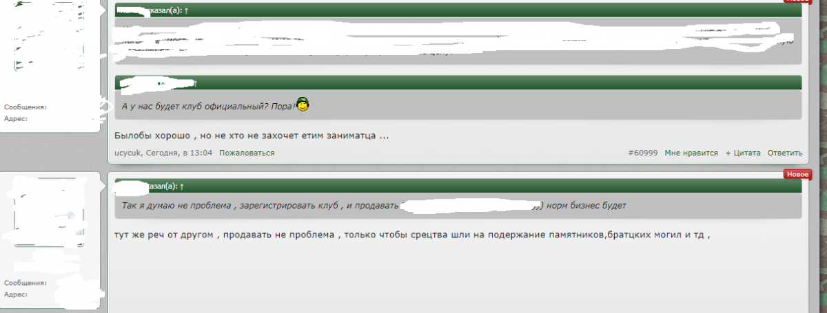Reply to post via 'Ответить'
Image resolution: width=827 pixels, height=313 pixels.
click(785, 153)
